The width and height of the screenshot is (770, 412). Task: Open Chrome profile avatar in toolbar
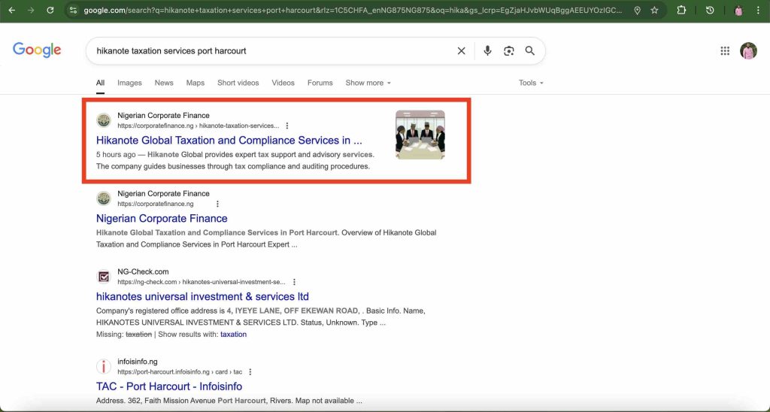pyautogui.click(x=738, y=11)
